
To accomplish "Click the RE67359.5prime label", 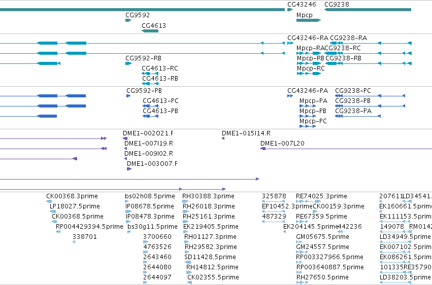I will coord(321,217).
